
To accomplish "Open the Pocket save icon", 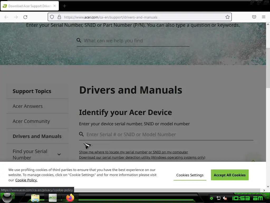I will (254, 17).
